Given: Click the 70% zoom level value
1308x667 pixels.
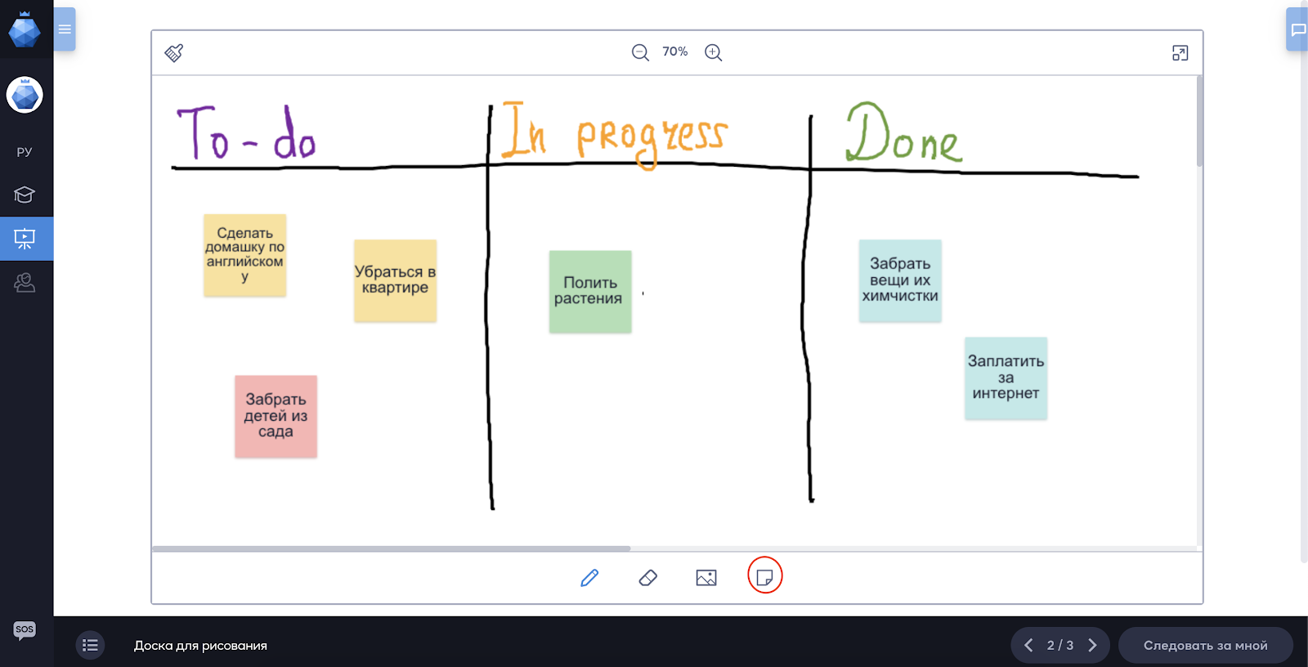Looking at the screenshot, I should click(x=675, y=51).
